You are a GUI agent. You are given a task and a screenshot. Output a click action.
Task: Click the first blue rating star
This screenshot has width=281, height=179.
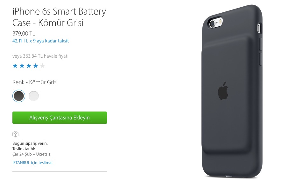coord(15,66)
